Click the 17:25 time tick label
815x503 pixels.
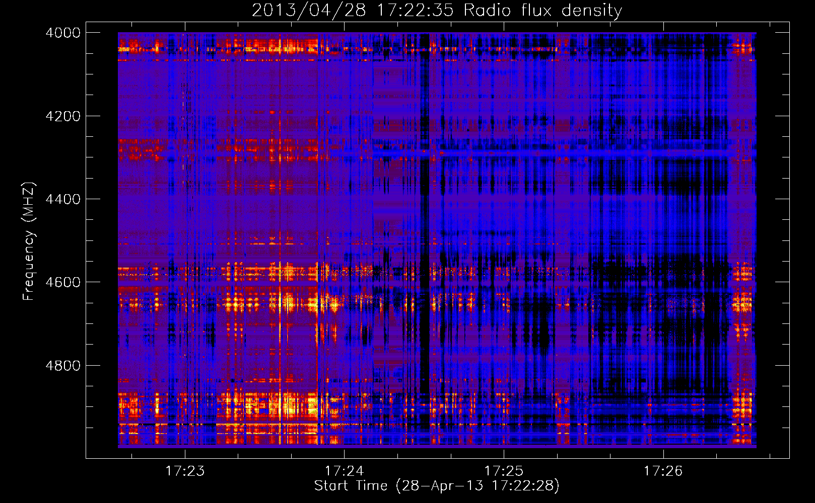(504, 471)
